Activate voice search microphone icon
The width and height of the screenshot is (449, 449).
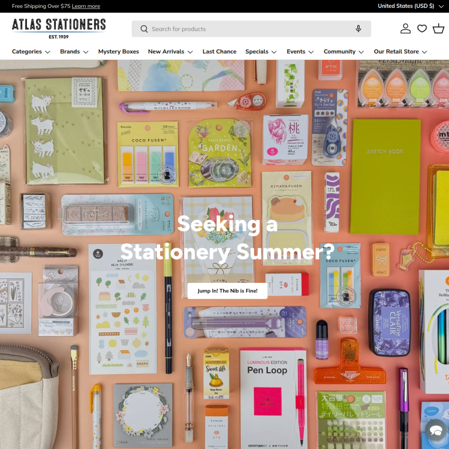click(x=358, y=28)
